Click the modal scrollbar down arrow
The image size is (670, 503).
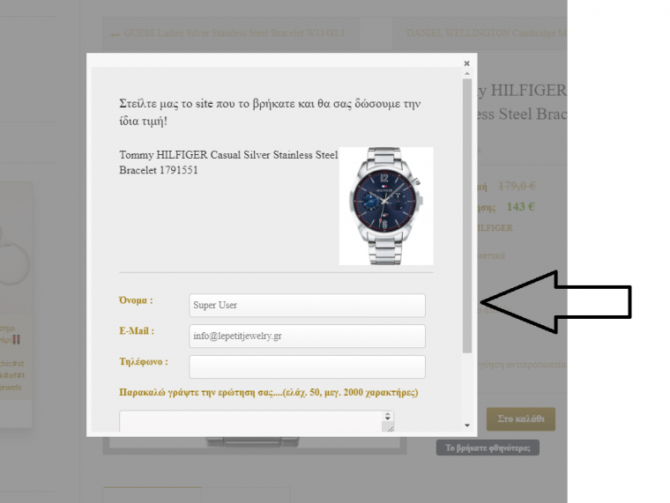(x=467, y=425)
